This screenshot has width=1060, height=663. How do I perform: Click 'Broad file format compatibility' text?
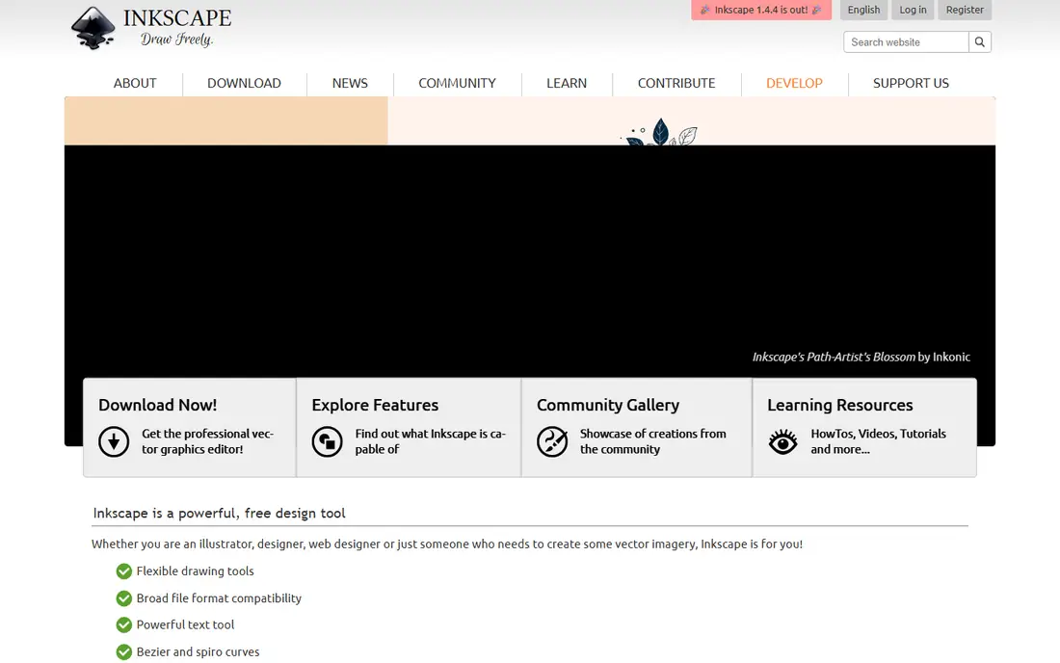(219, 598)
